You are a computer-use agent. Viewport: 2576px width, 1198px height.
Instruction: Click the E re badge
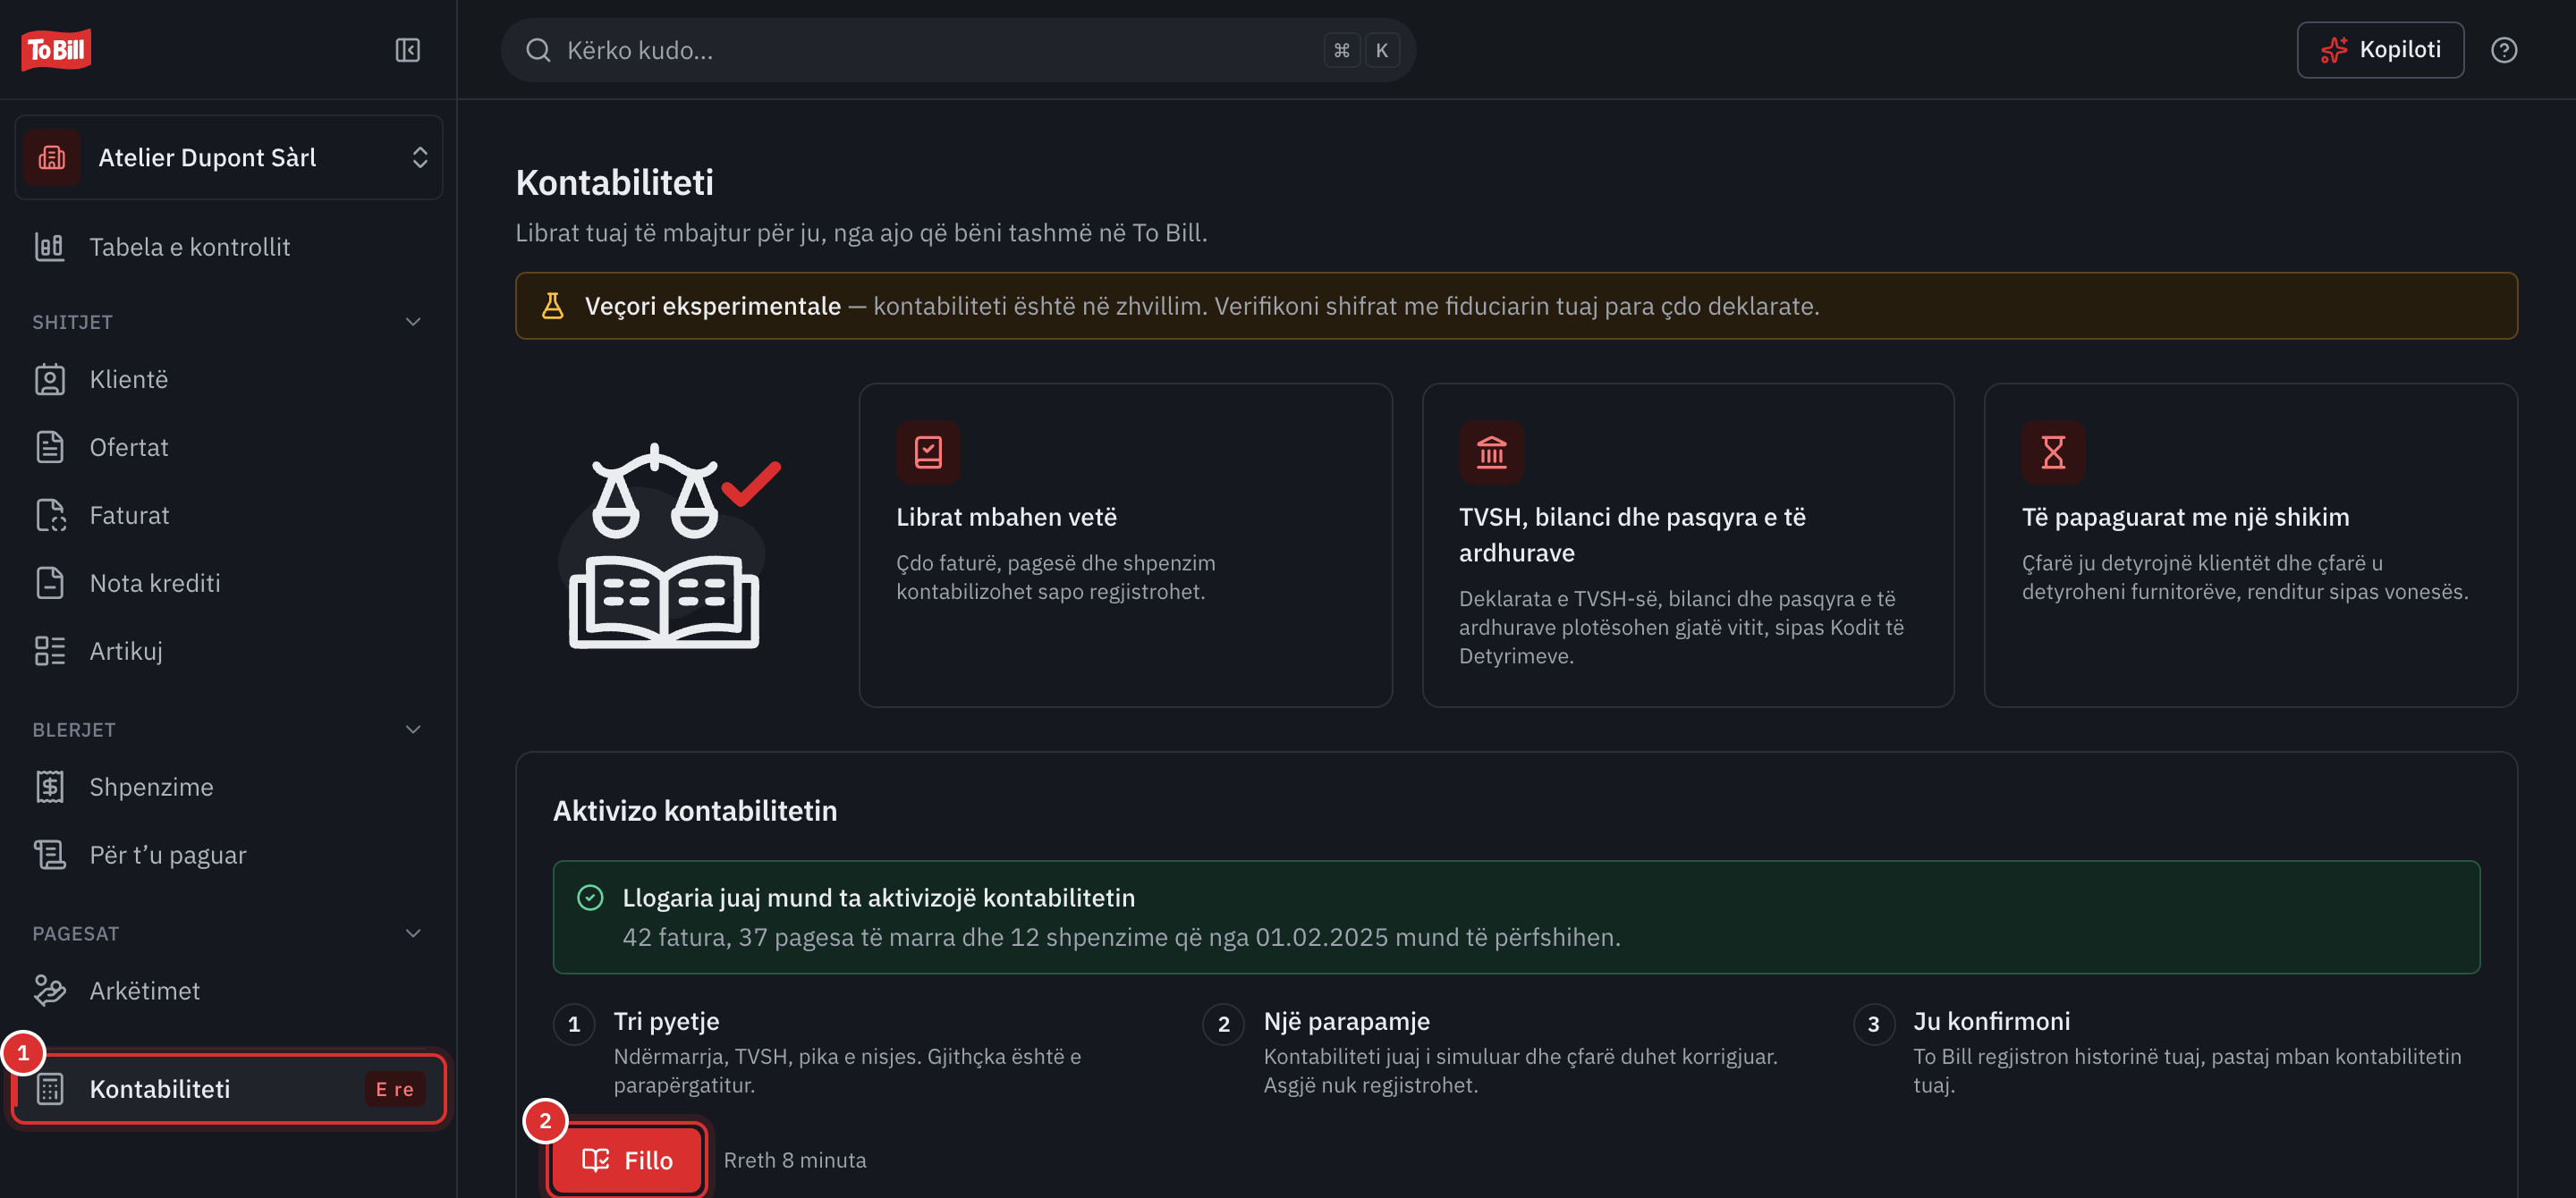(x=394, y=1090)
